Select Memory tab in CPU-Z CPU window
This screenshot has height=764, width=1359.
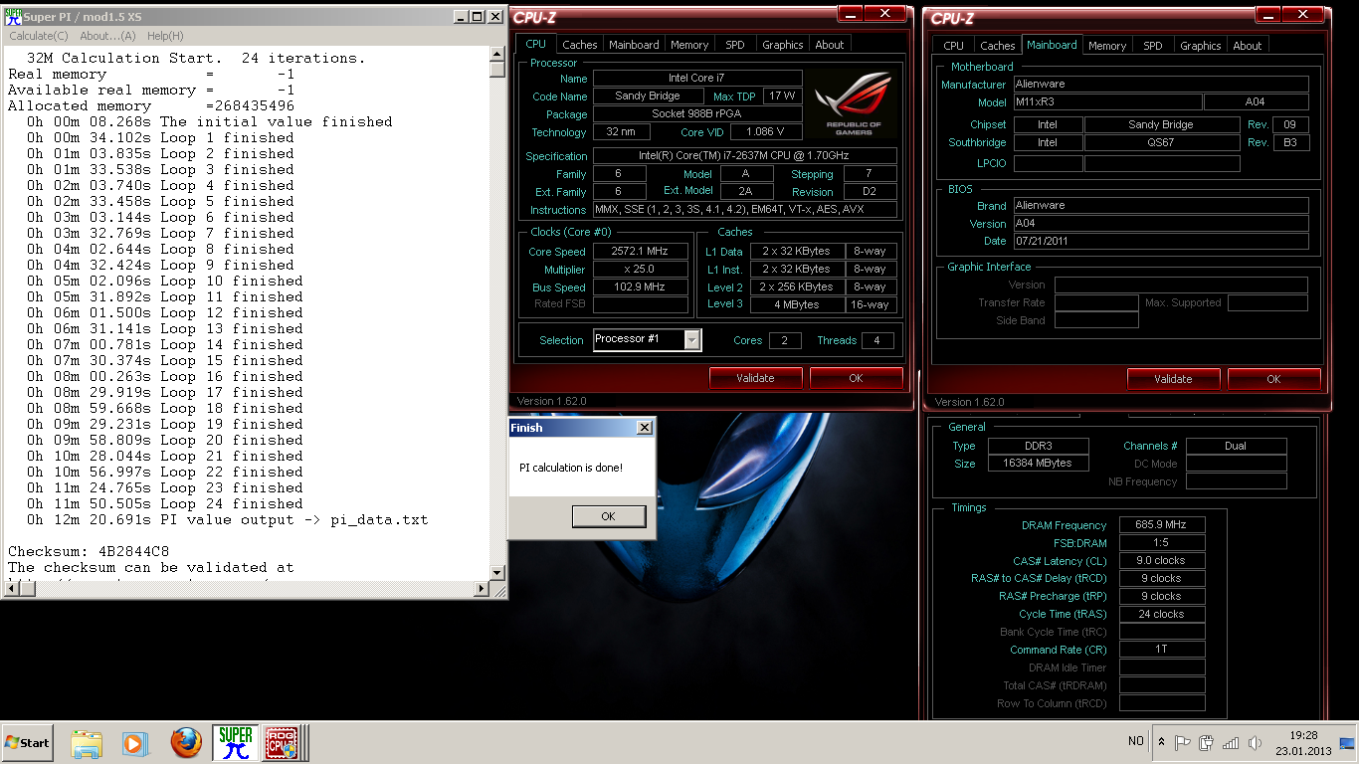(x=689, y=45)
